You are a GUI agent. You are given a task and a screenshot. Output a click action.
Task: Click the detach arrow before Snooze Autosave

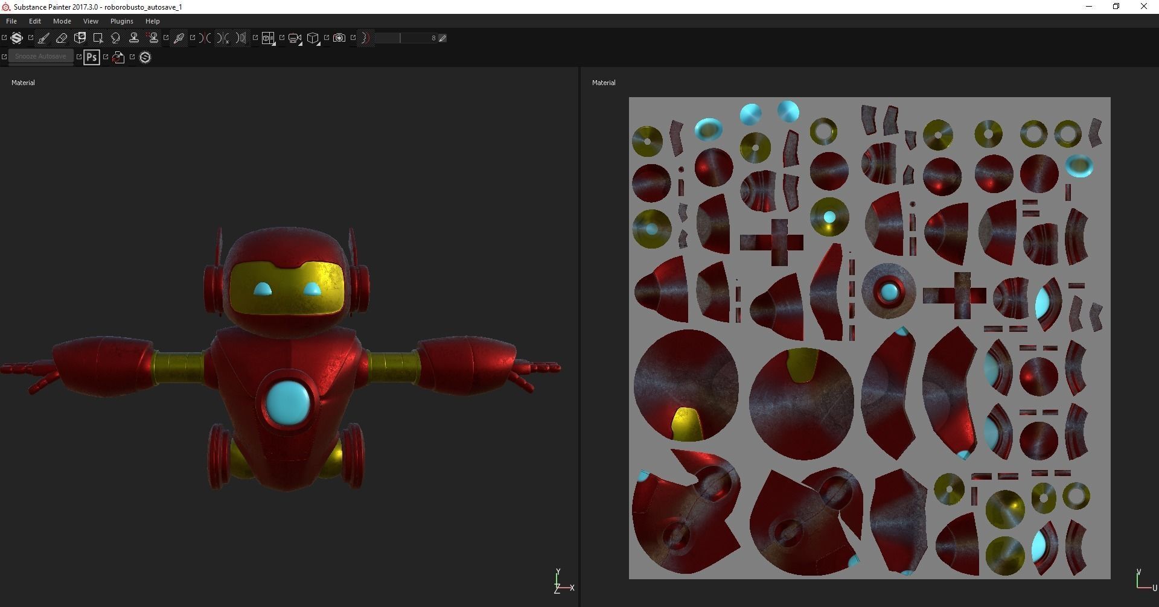point(4,57)
